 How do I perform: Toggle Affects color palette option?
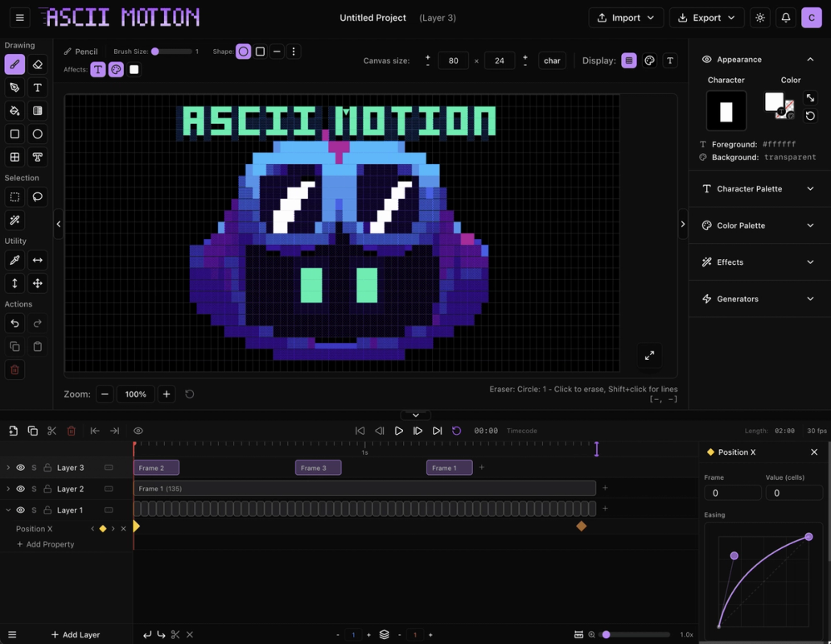point(116,69)
